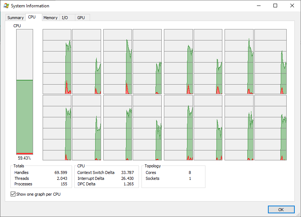
Task: Click the total CPU usage bar graph
Action: pyautogui.click(x=25, y=92)
